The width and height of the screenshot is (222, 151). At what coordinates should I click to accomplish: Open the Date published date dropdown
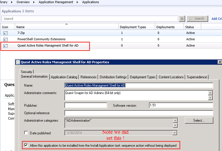click(x=175, y=133)
